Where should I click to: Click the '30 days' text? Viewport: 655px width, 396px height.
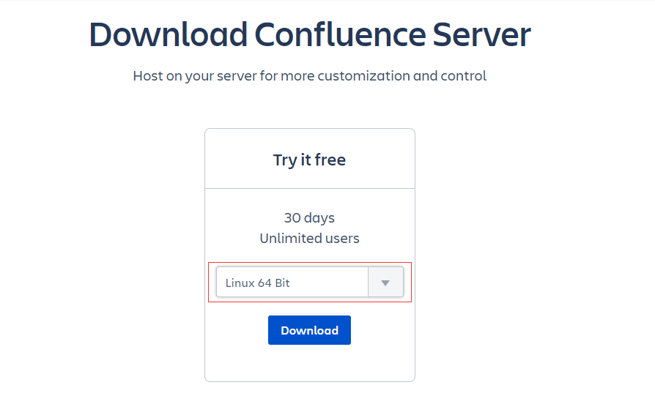(x=309, y=218)
